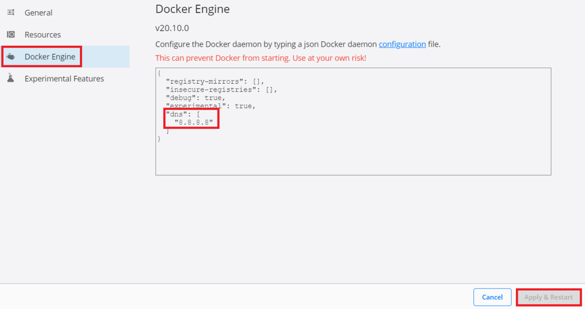The image size is (585, 309).
Task: Open the Docker Engine settings page
Action: click(49, 56)
